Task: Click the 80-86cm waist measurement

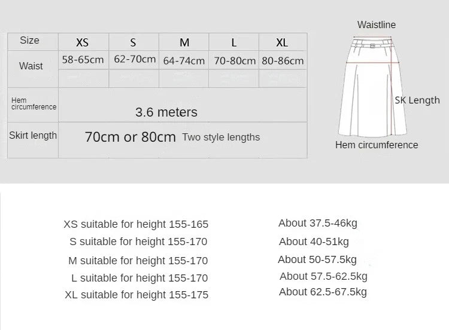Action: pyautogui.click(x=283, y=61)
